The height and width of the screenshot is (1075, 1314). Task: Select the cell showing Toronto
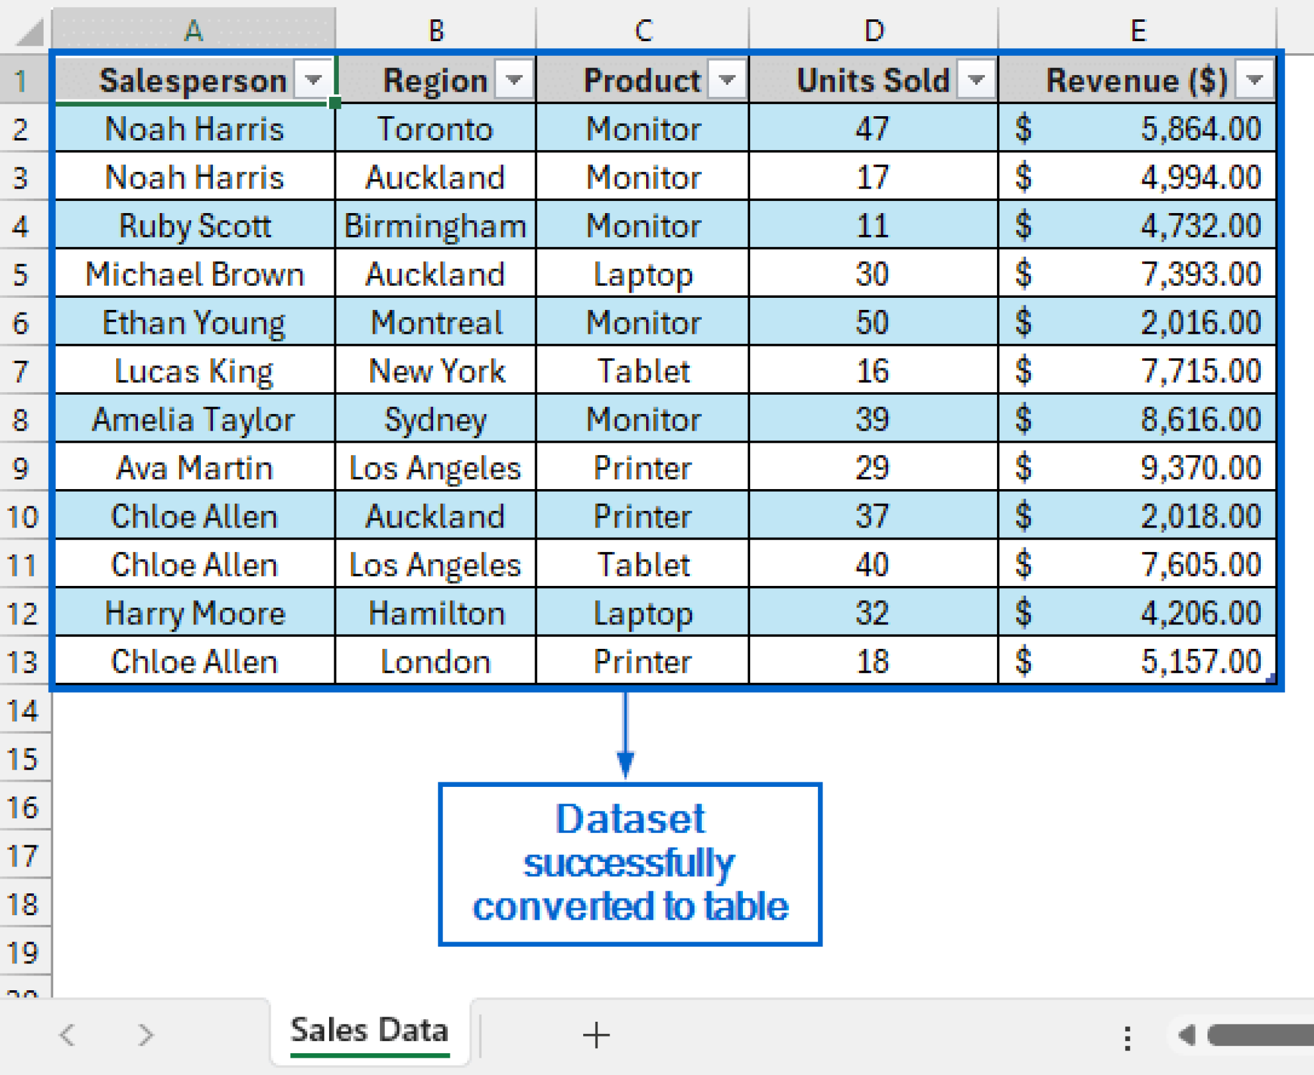point(435,128)
